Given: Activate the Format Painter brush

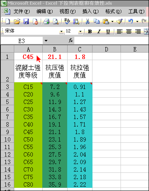Looking at the screenshot, I should click(119, 21).
